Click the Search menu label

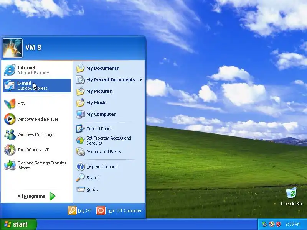point(92,178)
